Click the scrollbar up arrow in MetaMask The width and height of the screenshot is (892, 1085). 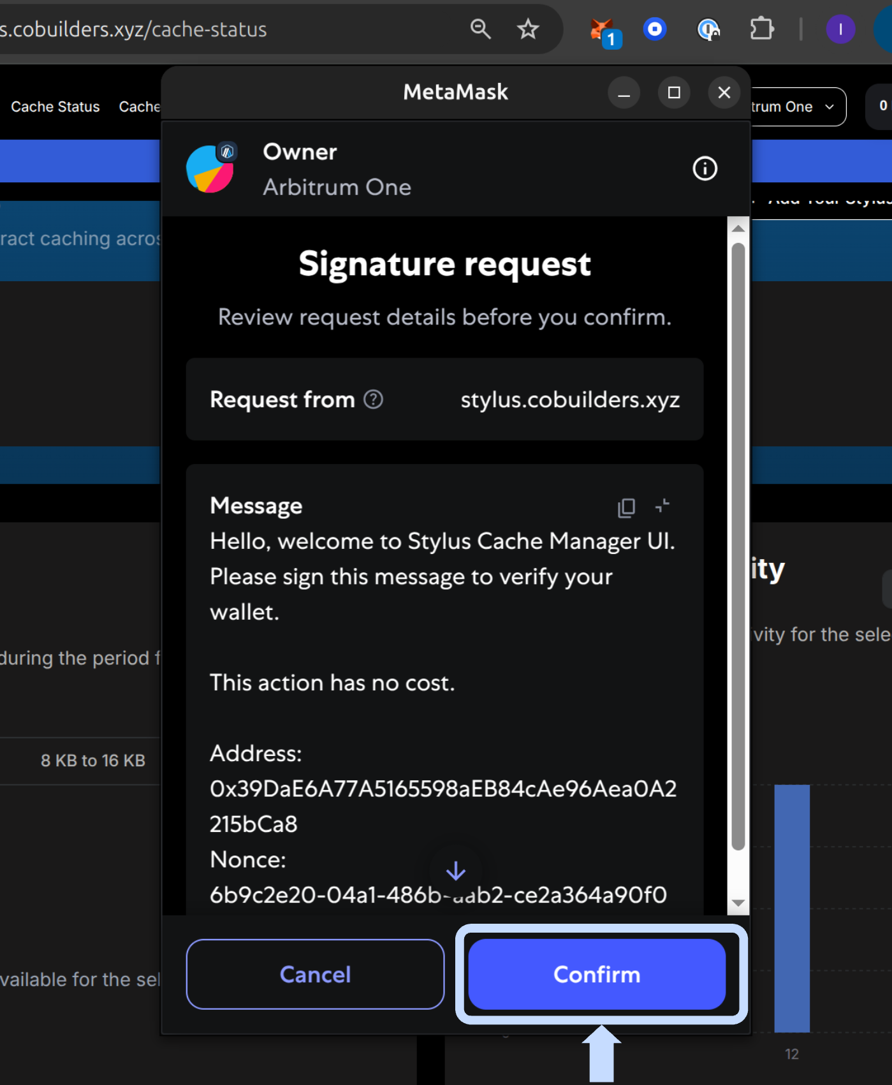[x=738, y=228]
